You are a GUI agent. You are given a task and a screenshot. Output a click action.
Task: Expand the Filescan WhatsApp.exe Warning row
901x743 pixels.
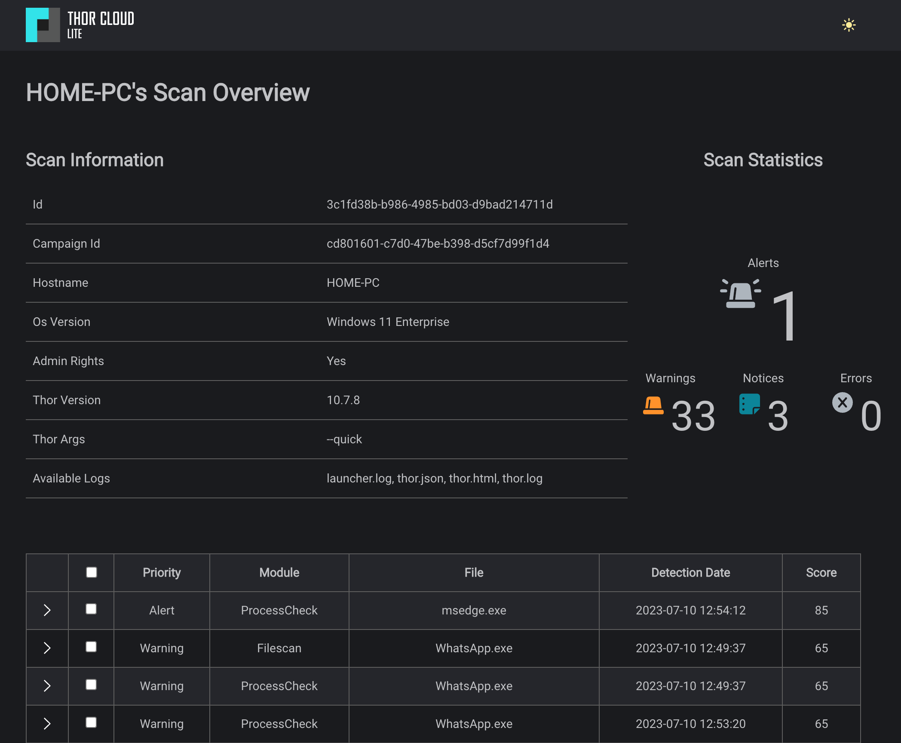pos(47,648)
